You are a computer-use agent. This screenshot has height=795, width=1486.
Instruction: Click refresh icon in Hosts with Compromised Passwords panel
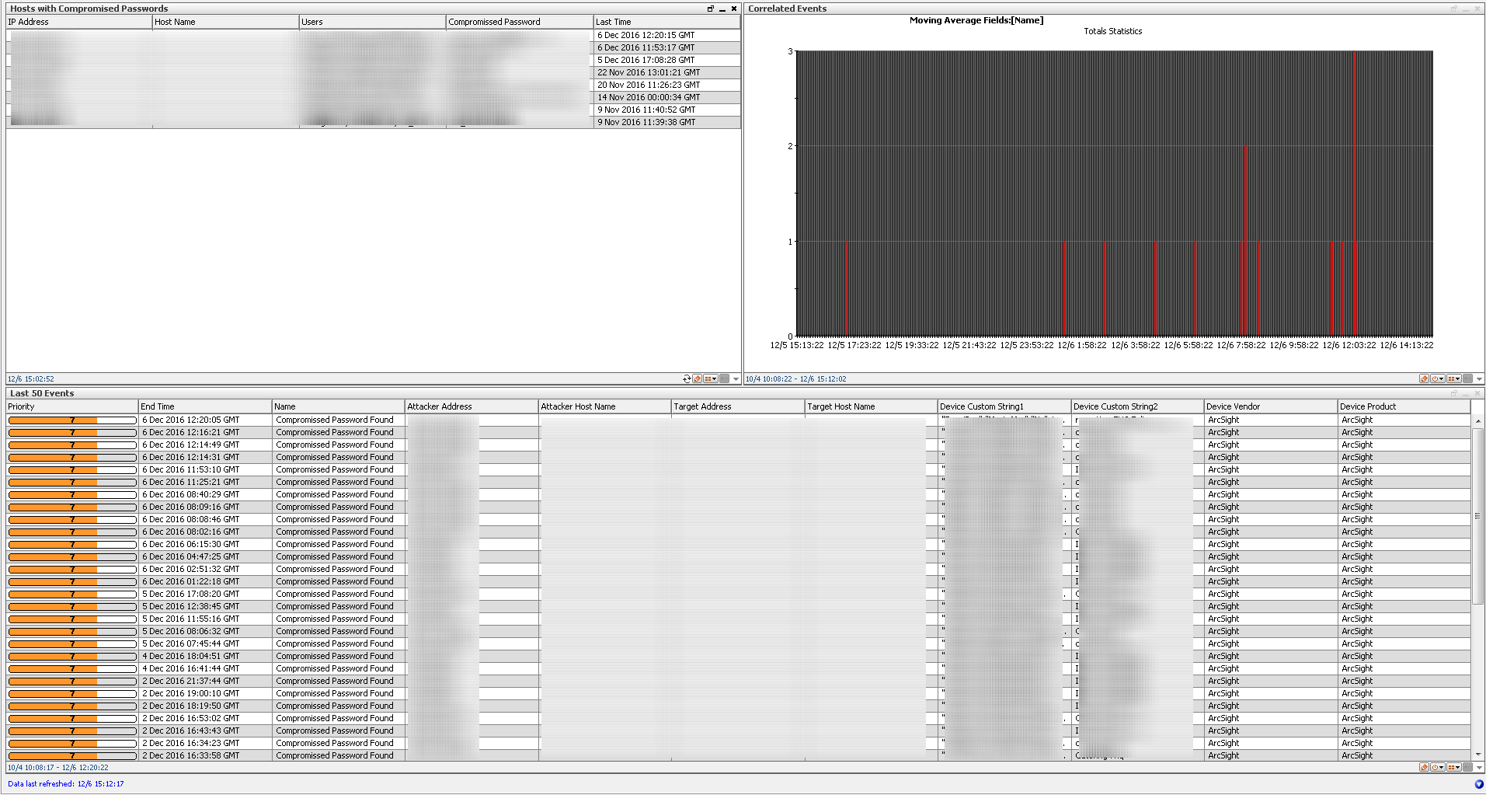point(687,379)
